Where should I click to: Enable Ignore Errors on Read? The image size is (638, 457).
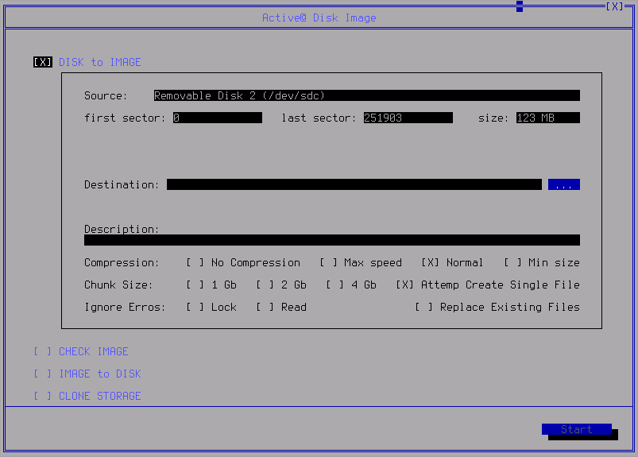click(265, 307)
